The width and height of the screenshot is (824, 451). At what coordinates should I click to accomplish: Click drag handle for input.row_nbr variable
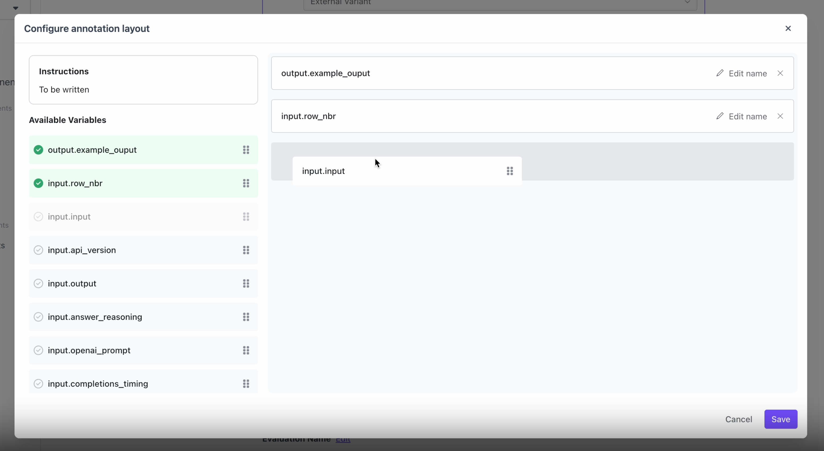246,183
